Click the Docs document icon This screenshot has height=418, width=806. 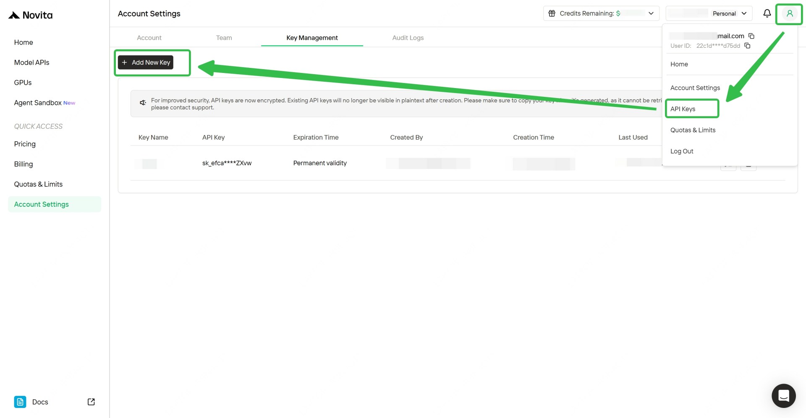[20, 402]
